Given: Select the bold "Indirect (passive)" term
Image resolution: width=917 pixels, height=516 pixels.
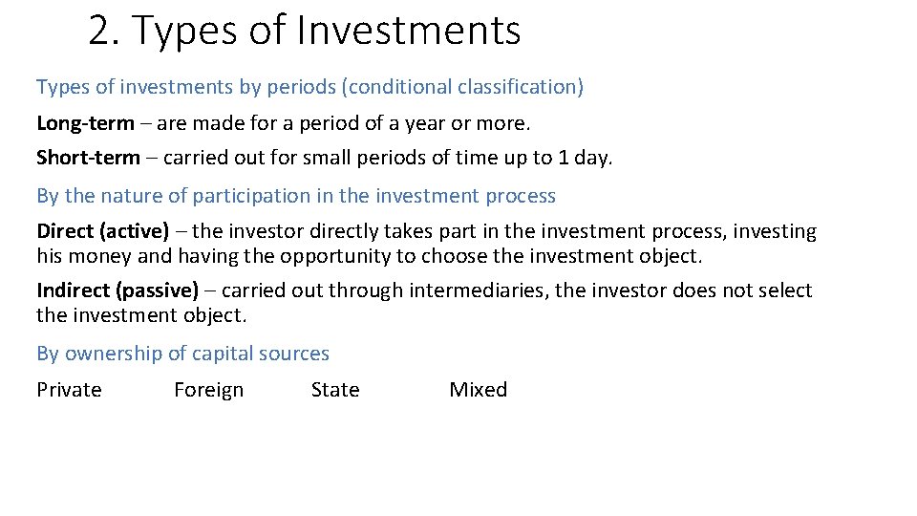Looking at the screenshot, I should click(x=117, y=290).
